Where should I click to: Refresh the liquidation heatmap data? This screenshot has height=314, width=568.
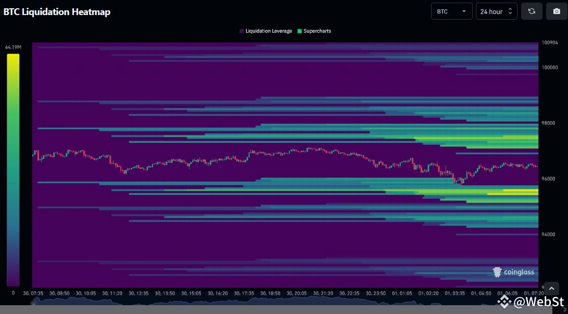[531, 11]
